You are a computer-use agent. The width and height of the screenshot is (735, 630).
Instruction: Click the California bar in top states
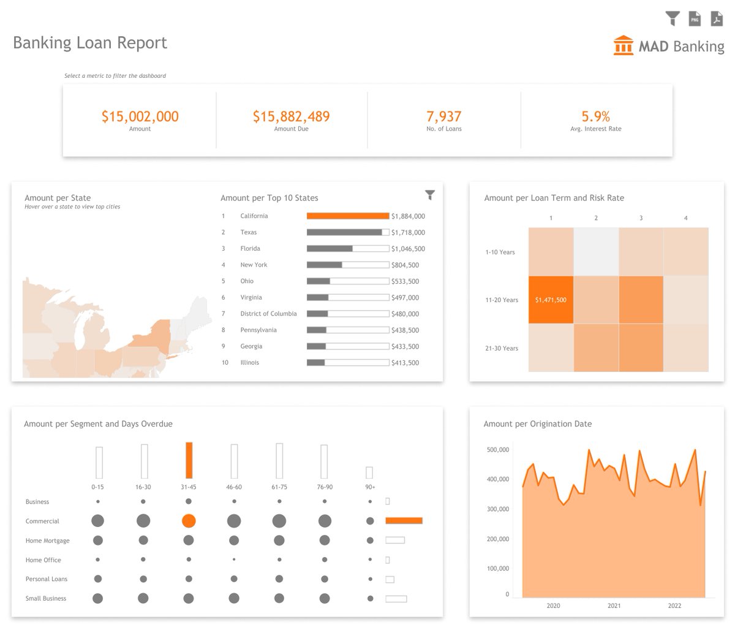348,216
